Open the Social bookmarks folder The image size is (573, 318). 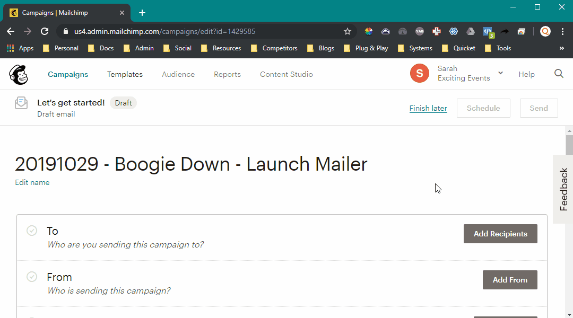pyautogui.click(x=177, y=48)
